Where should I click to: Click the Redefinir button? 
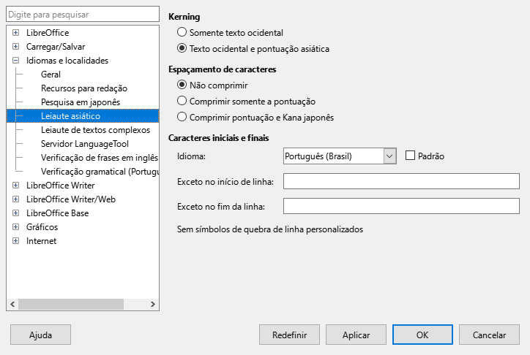[289, 335]
